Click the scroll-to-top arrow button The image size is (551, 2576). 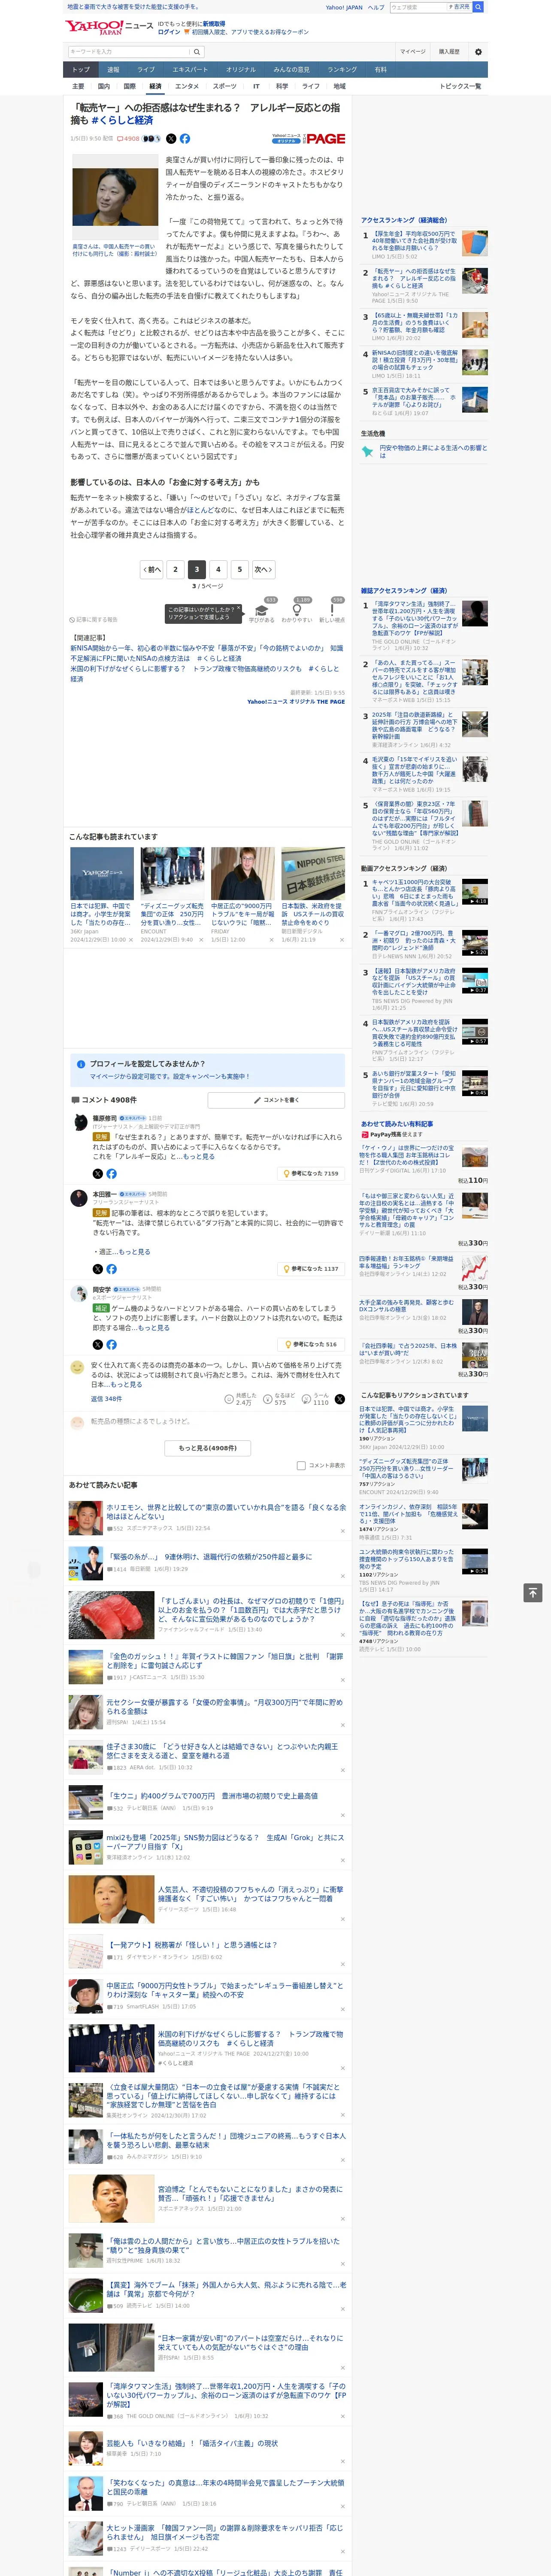(x=533, y=1592)
